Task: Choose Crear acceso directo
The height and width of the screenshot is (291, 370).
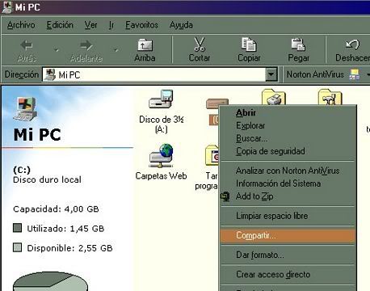Action: [288, 274]
